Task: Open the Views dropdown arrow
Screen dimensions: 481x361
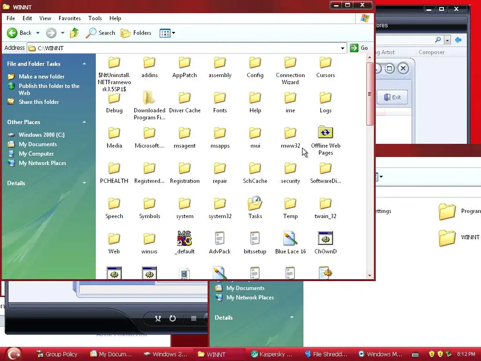Action: coord(174,33)
